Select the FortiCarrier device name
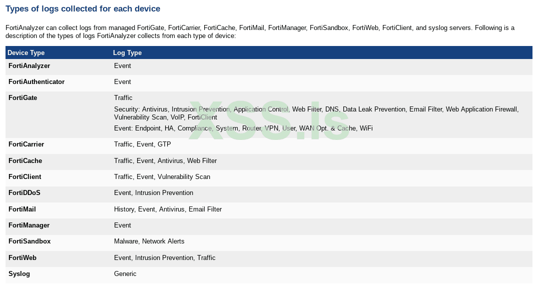Screen dimensions: 538x291 click(27, 144)
